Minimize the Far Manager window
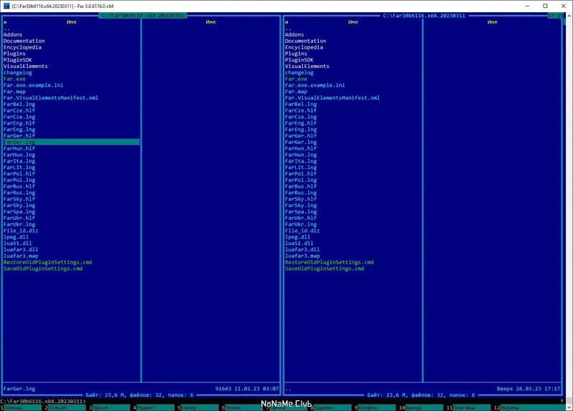The height and width of the screenshot is (411, 573). click(x=528, y=6)
